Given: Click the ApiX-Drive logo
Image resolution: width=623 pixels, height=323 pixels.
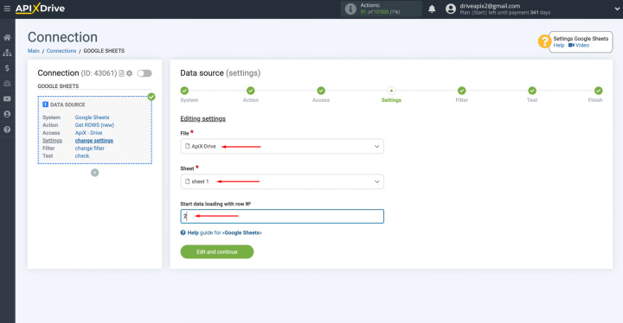Looking at the screenshot, I should pos(40,9).
